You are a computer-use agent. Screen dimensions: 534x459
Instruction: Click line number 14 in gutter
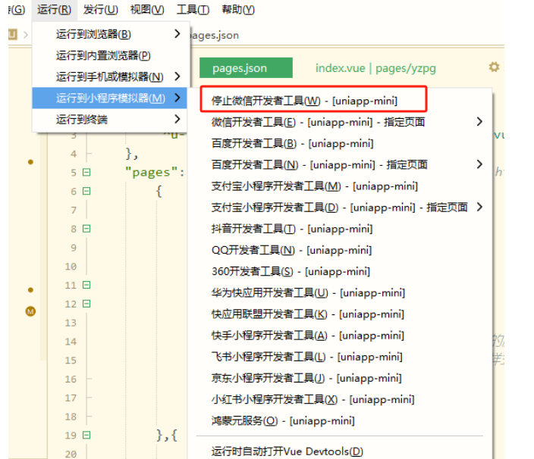(71, 342)
